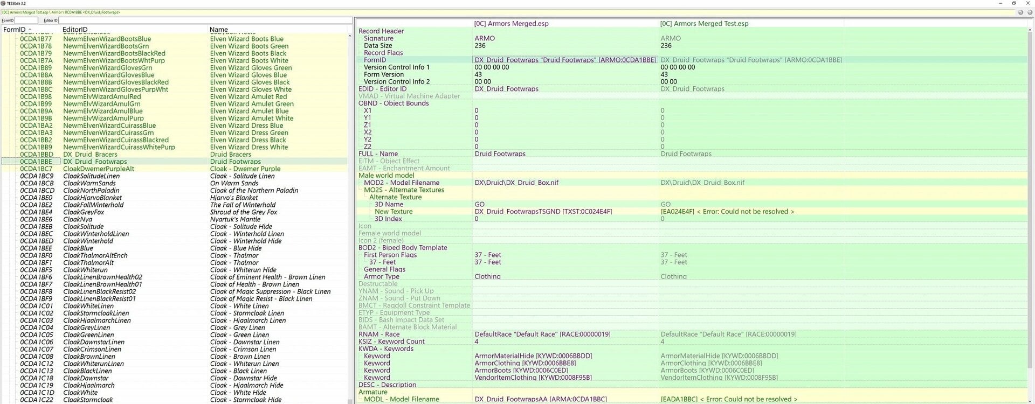Select record 0CDA1B79 Elven Wizard Boots Black
This screenshot has width=1035, height=404.
coord(175,53)
